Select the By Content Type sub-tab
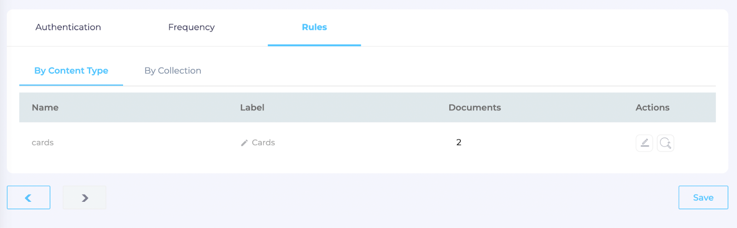The height and width of the screenshot is (228, 737). (71, 70)
